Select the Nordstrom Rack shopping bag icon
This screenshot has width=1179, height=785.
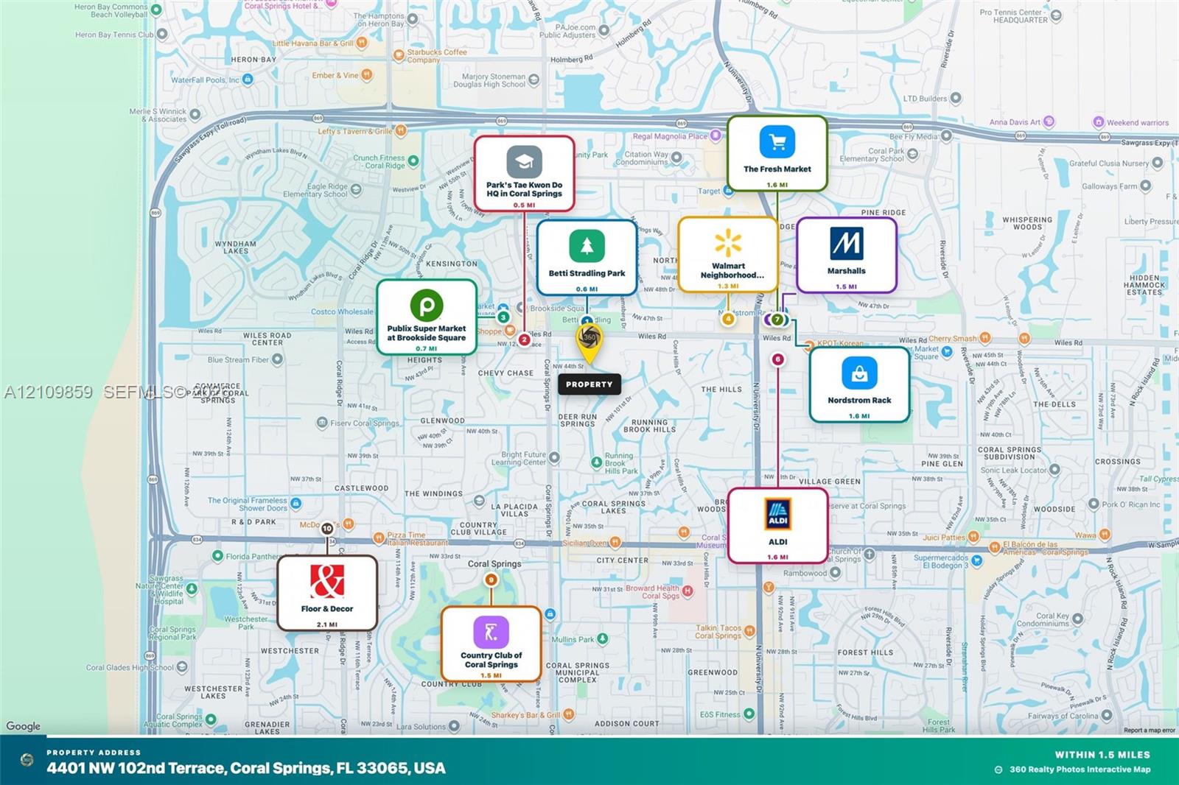[x=859, y=374]
